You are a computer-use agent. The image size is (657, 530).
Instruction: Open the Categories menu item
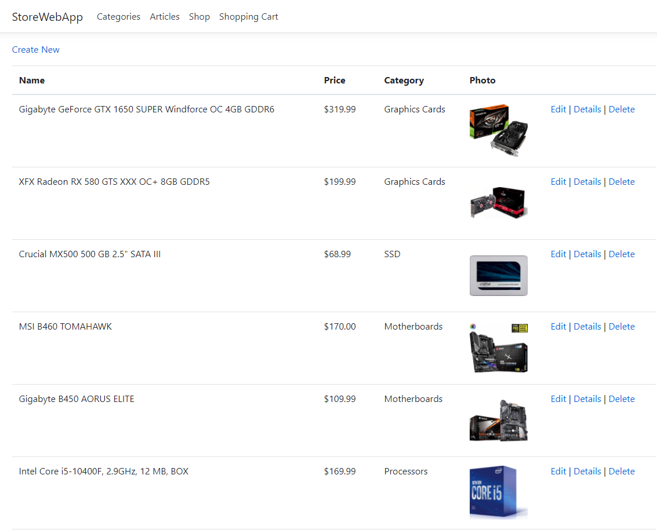coord(118,17)
